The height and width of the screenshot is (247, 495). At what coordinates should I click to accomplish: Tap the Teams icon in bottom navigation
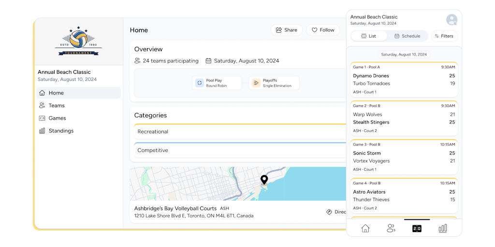point(391,228)
